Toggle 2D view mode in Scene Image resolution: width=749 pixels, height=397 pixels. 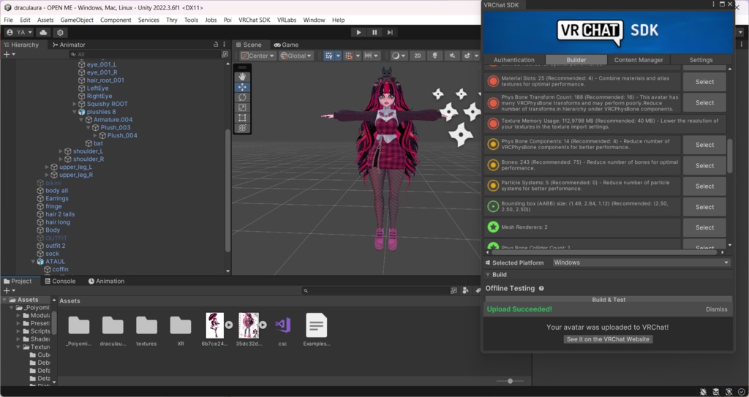pos(418,56)
